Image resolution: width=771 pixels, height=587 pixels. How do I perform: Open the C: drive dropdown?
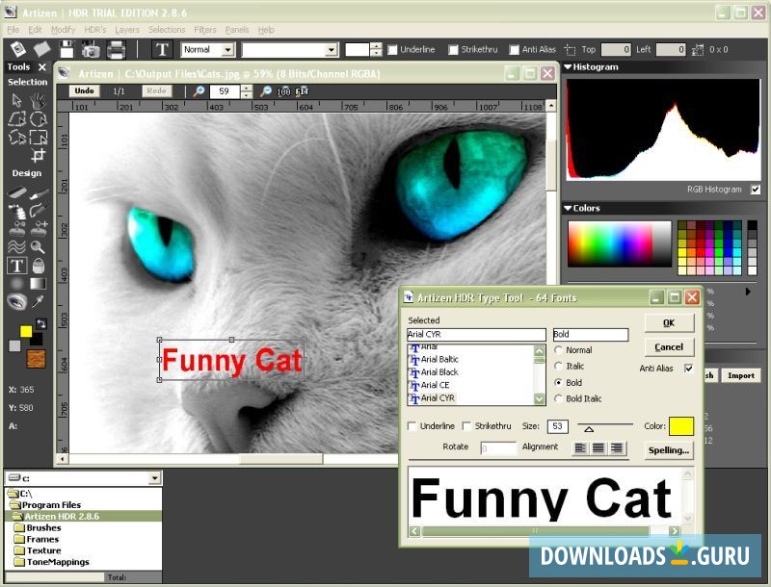(x=155, y=477)
